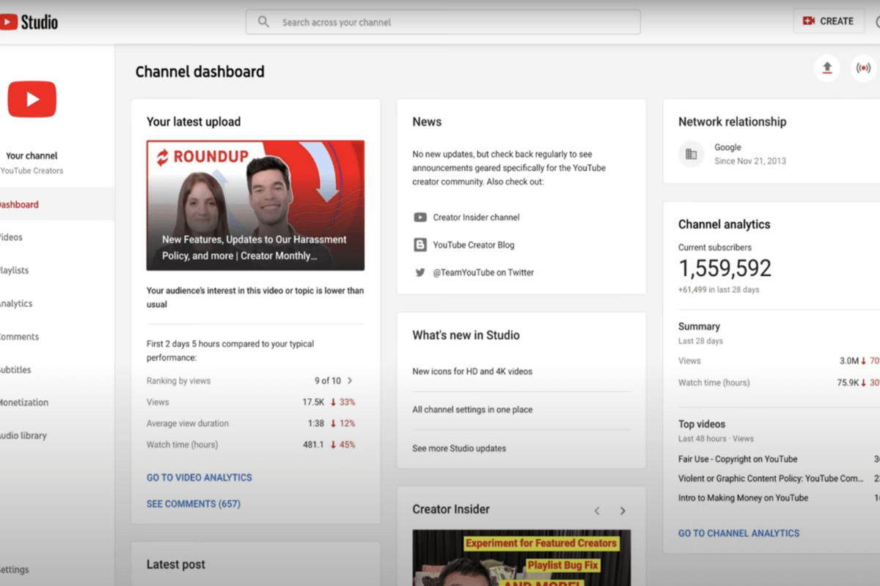Show previous Creator Insider video
Viewport: 880px width, 586px height.
coord(597,511)
